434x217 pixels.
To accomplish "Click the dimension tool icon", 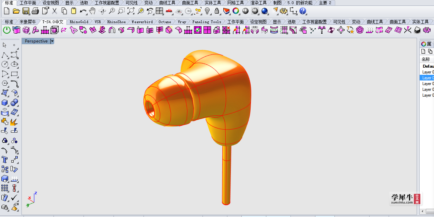I will click(x=293, y=11).
